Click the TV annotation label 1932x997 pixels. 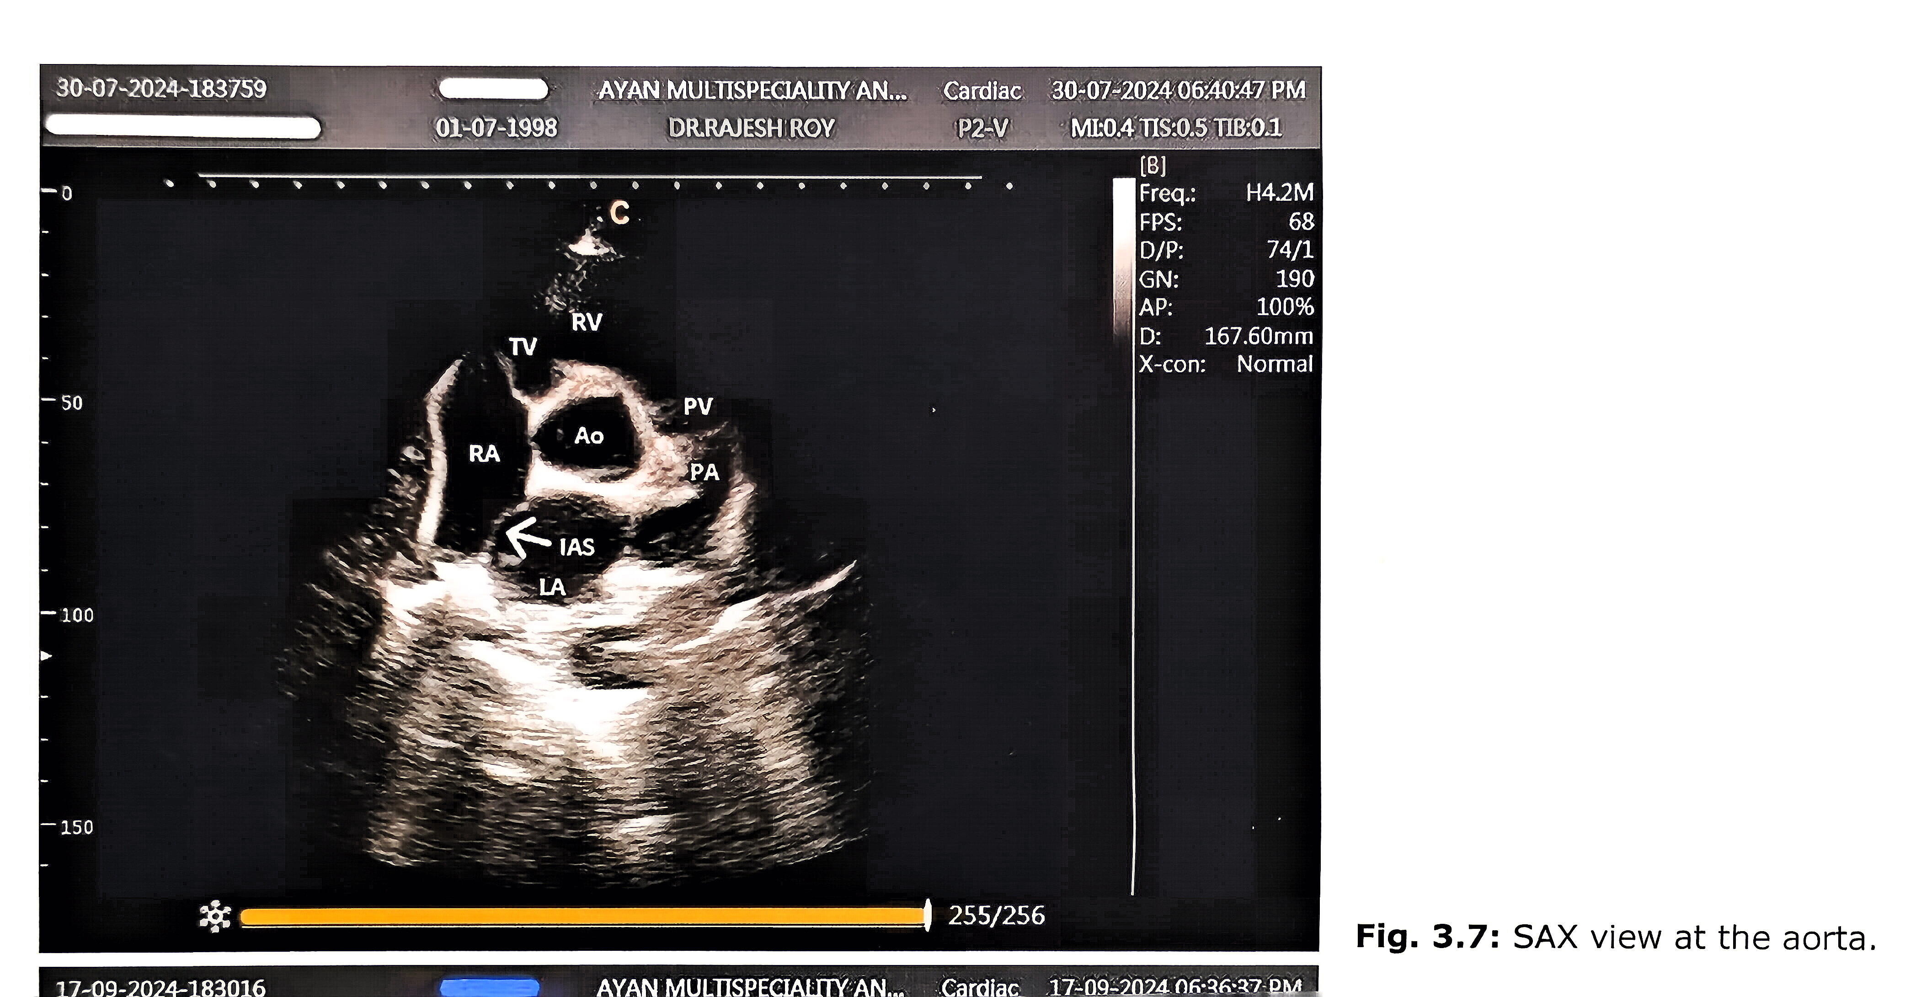pyautogui.click(x=523, y=347)
